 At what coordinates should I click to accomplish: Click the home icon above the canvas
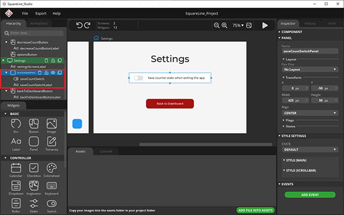[x=96, y=38]
